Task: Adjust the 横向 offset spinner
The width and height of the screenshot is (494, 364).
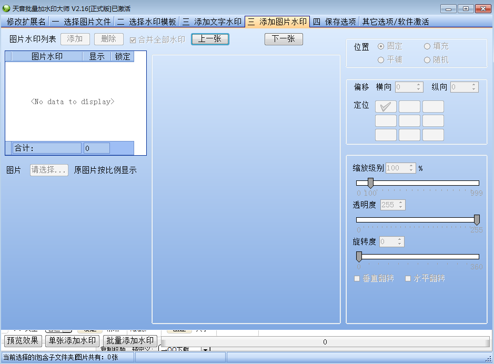Action: [419, 87]
